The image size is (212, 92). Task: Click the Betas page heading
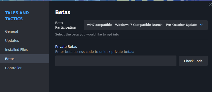tap(63, 12)
